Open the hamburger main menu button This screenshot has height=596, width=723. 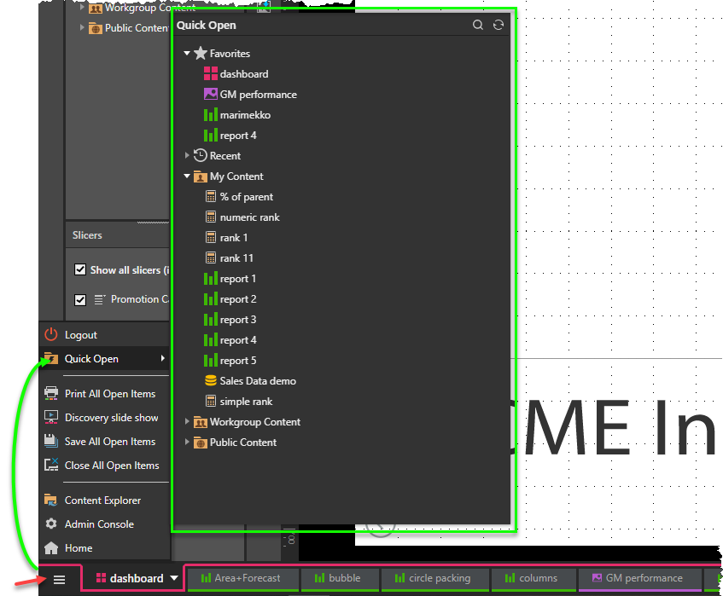[x=60, y=579]
